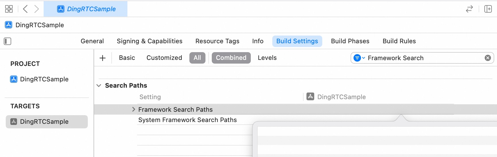
Task: Toggle the All settings filter
Action: pos(197,58)
